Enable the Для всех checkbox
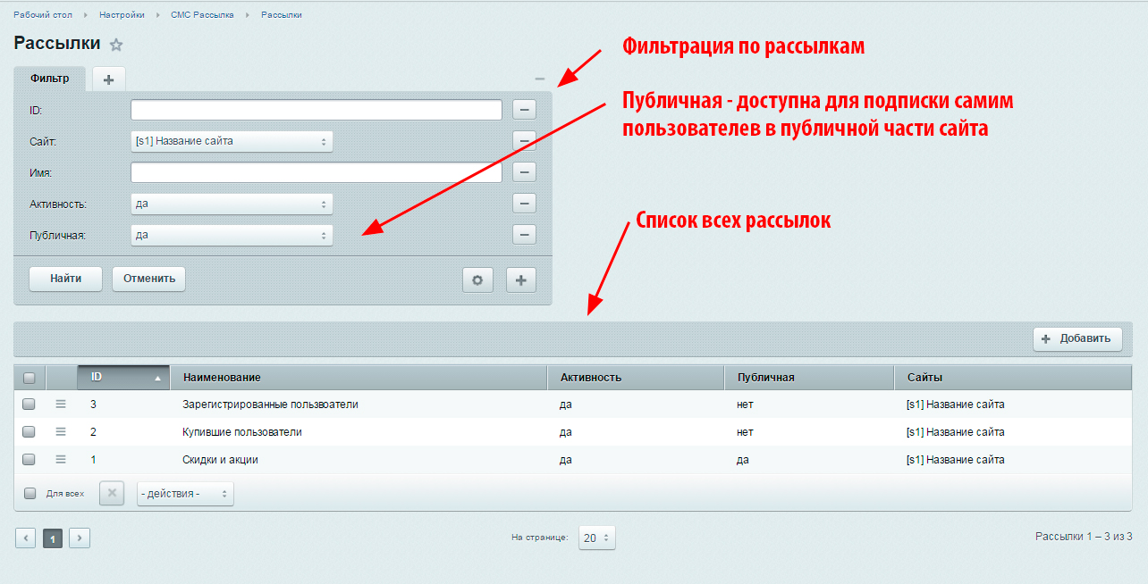 (30, 493)
